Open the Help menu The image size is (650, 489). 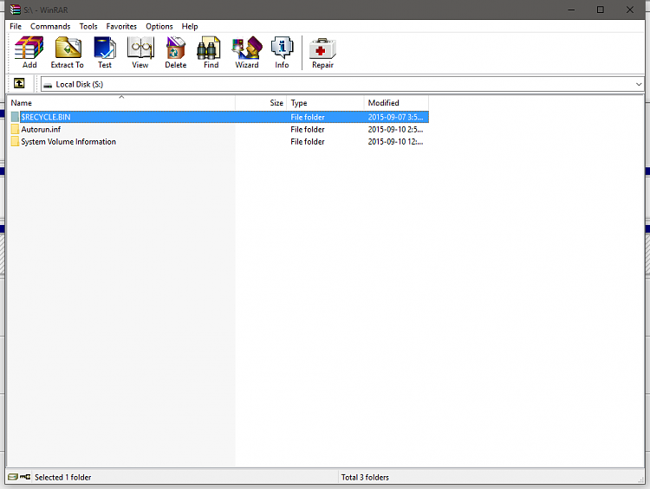click(190, 27)
